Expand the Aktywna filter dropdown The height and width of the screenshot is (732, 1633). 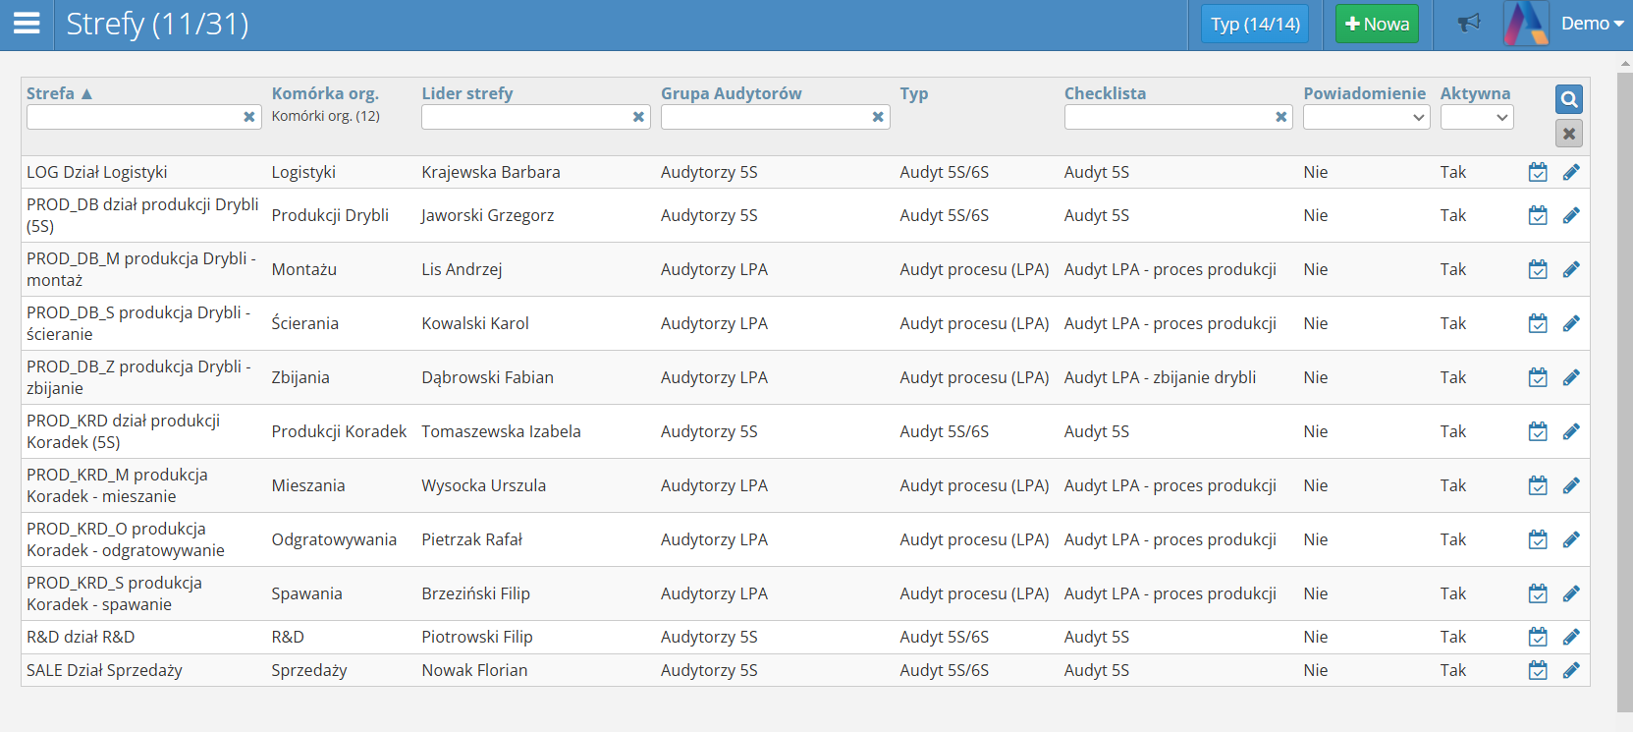click(x=1476, y=118)
